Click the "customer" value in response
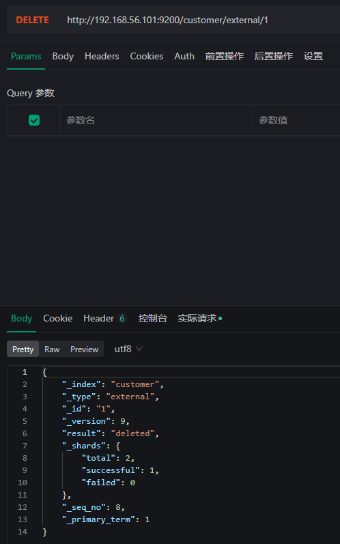 pyautogui.click(x=135, y=384)
